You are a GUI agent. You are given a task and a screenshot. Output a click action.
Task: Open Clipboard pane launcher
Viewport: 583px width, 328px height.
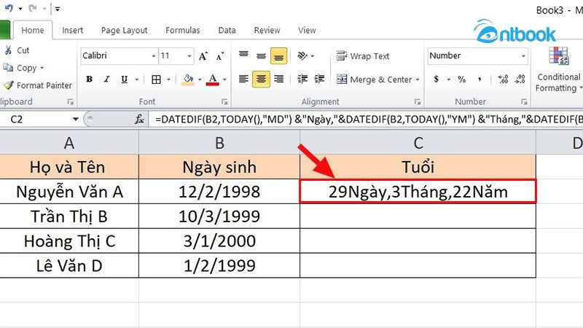pos(70,101)
